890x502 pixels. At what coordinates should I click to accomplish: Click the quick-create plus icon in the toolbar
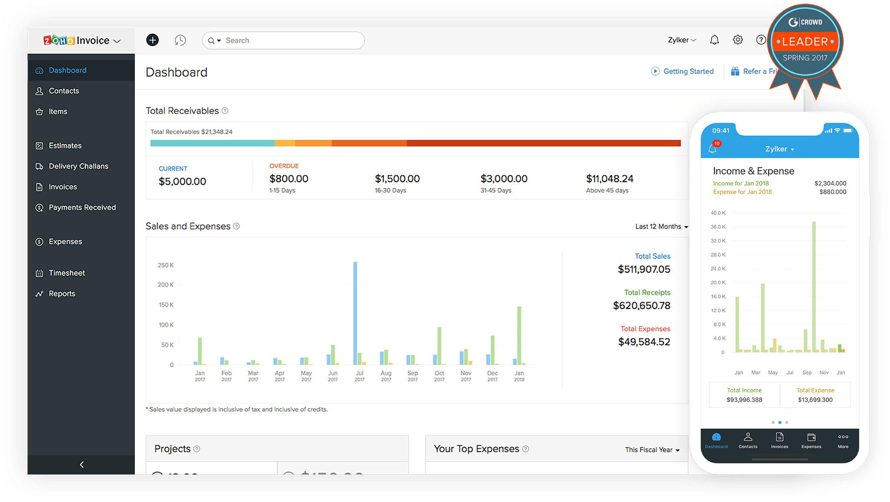152,40
